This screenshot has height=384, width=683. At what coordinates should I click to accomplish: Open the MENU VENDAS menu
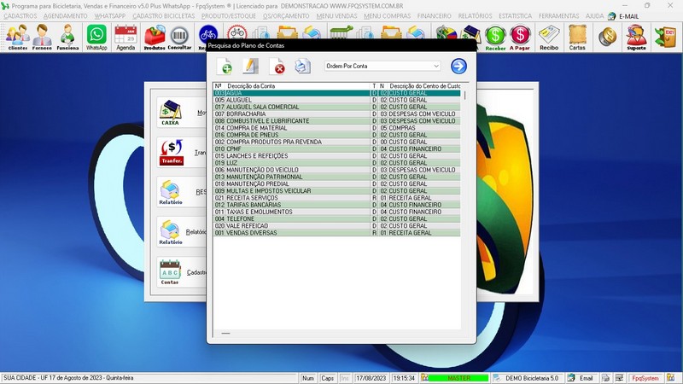pos(336,16)
